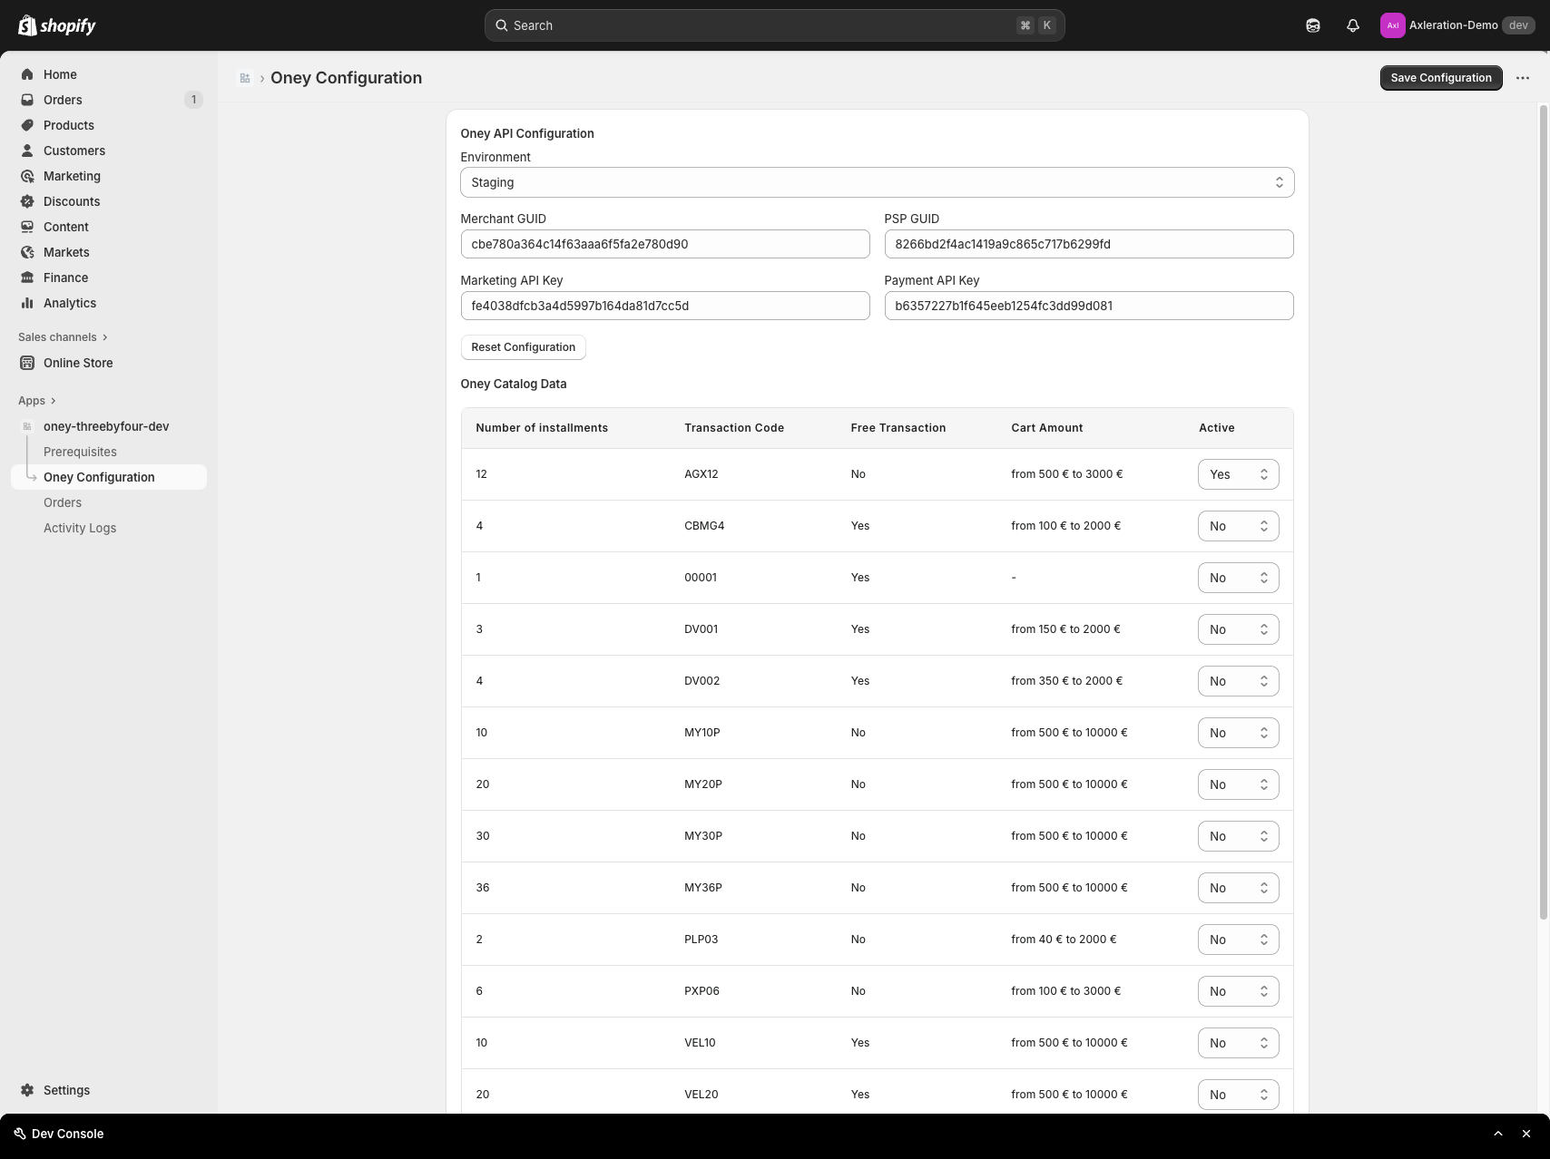Viewport: 1550px width, 1159px height.
Task: Open the Activity Logs page
Action: point(80,527)
